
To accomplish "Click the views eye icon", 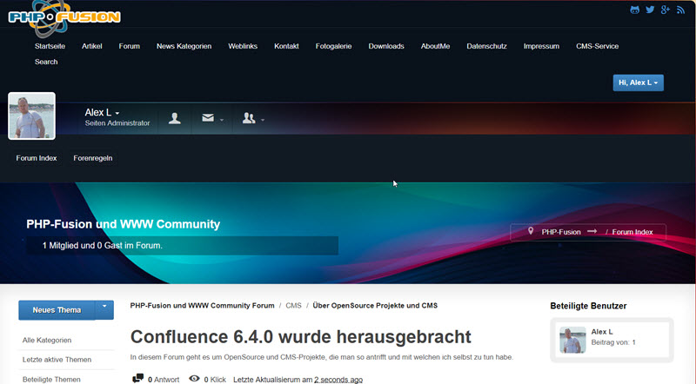I will tap(194, 378).
